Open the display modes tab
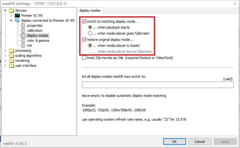Screen dimensions: 240x148 click(90, 11)
